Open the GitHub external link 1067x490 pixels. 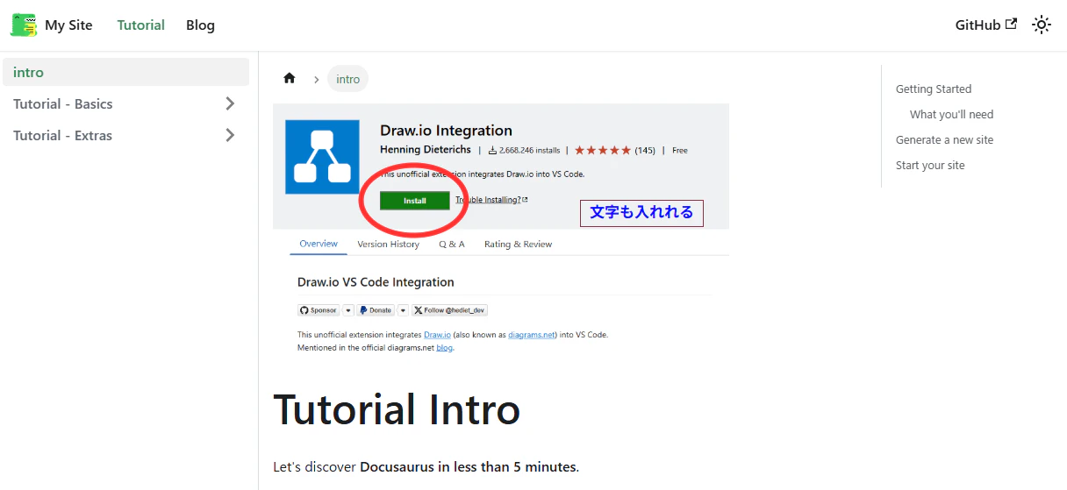click(x=986, y=25)
